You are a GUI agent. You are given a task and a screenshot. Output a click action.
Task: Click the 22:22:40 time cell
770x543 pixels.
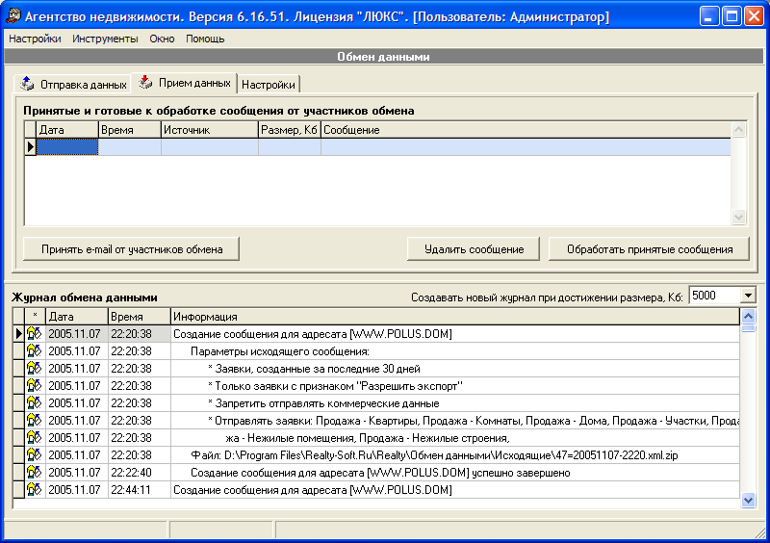[x=140, y=473]
